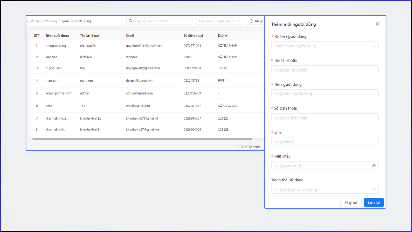
Task: Open the Nhóm người dùng dropdown in form
Action: pos(325,46)
